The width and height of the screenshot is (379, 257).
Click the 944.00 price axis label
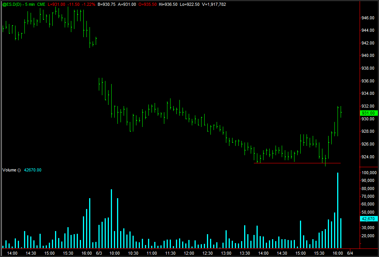click(x=368, y=31)
